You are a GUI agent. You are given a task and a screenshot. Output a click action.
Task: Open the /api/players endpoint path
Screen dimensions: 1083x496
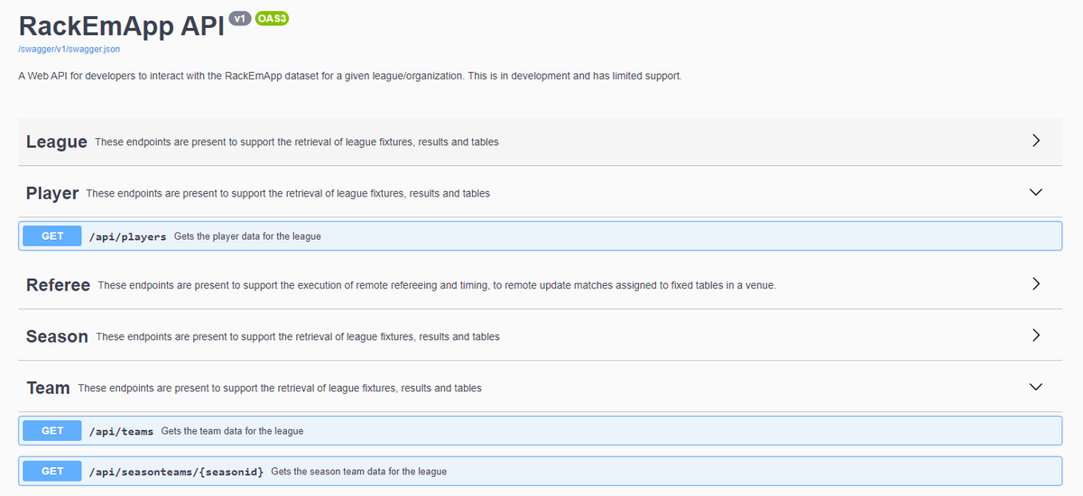[127, 236]
